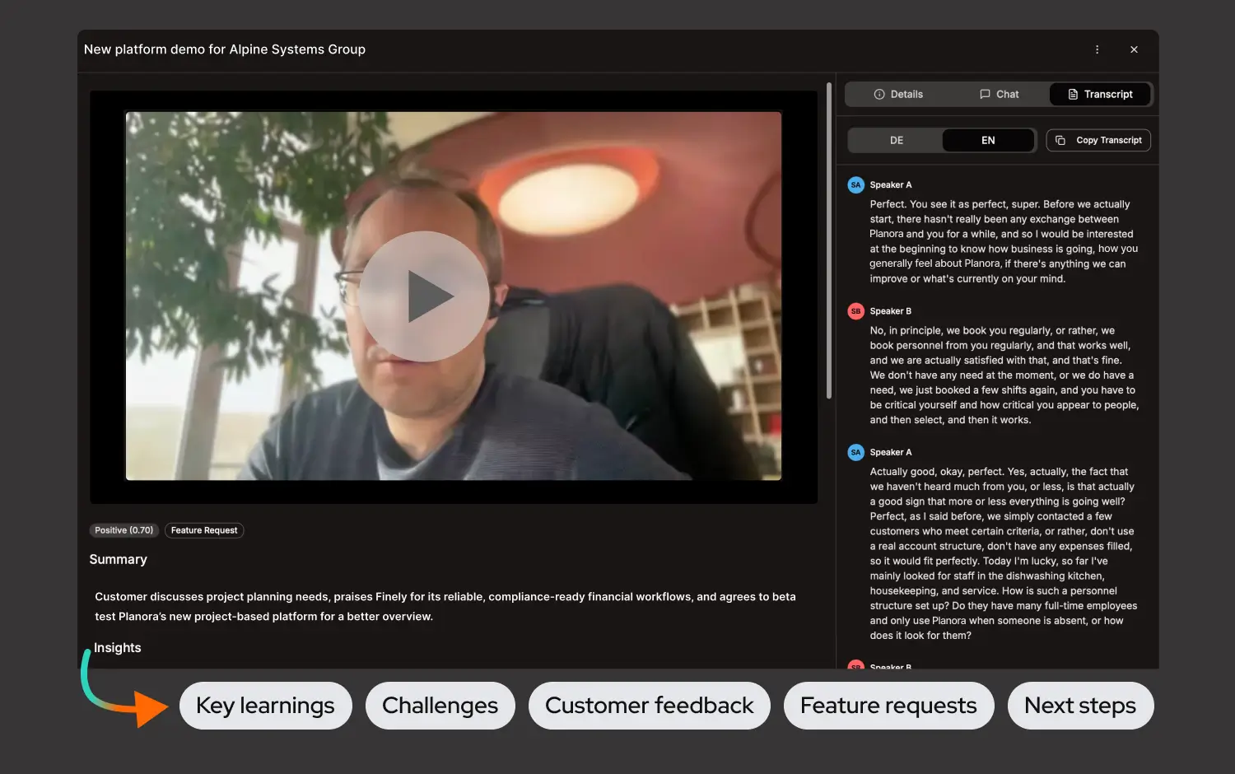Click the Feature Request tag
This screenshot has height=774, width=1235.
coord(204,530)
